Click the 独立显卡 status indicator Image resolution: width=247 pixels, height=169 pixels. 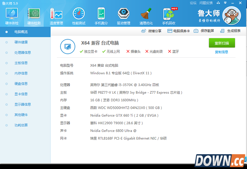89,51
